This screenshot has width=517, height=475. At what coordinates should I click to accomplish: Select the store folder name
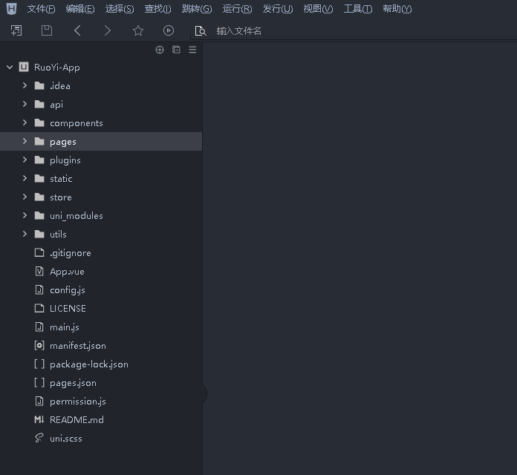click(x=61, y=197)
